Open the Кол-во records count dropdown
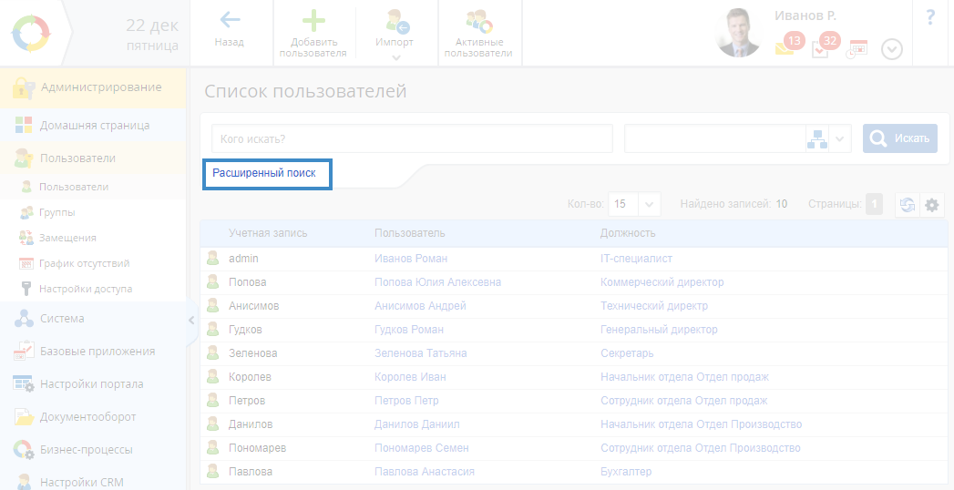Viewport: 954px width, 490px height. 650,204
